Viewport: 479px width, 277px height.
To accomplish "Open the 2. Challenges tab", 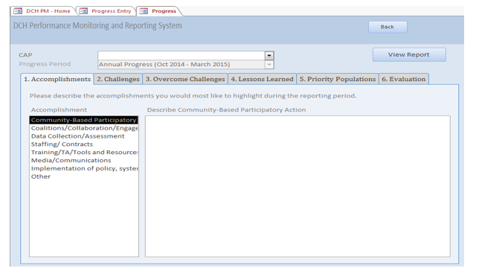I will [x=118, y=79].
